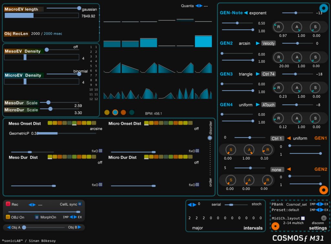The height and width of the screenshot is (244, 331).
Task: Select the blue circle icon near the BPM display
Action: coord(115,112)
